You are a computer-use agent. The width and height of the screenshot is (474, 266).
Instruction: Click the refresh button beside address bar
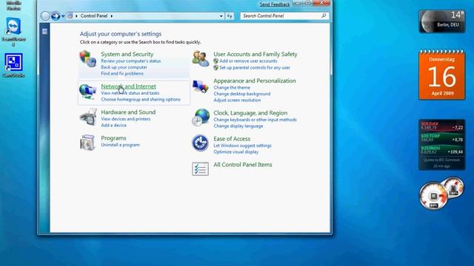coord(230,16)
